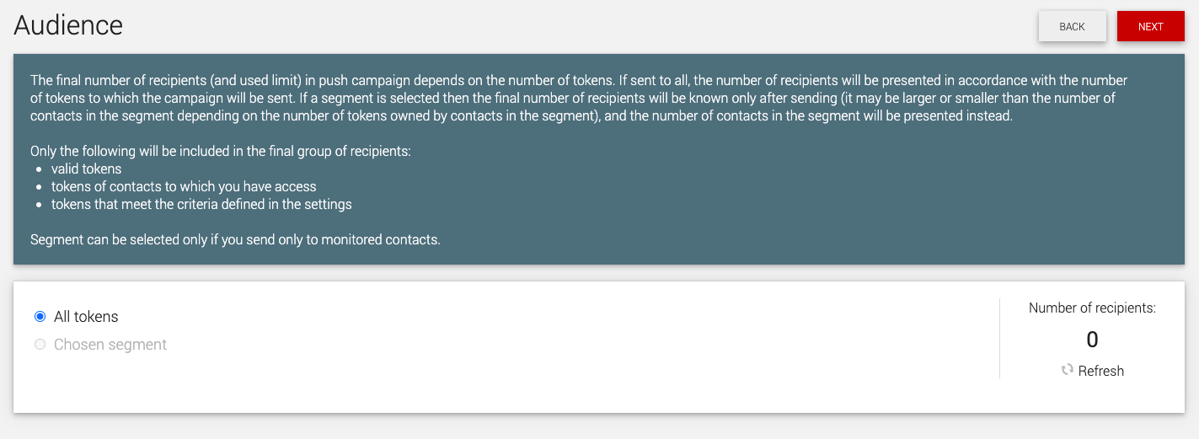Screen dimensions: 1199x439
Task: Click the red NEXT button
Action: [1150, 26]
